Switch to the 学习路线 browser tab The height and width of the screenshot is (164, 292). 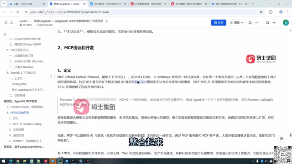point(108,4)
